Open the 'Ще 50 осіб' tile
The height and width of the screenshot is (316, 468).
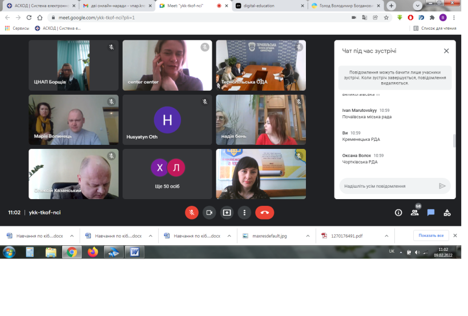click(167, 174)
